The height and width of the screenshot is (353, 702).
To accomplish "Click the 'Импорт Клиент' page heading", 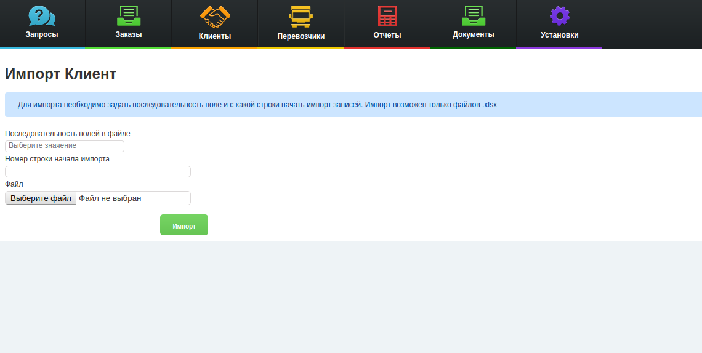I will pos(60,74).
